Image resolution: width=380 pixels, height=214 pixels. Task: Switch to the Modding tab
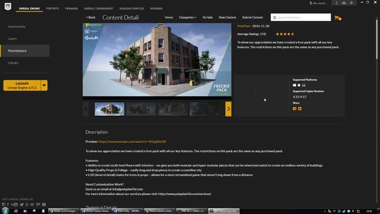coord(156,8)
